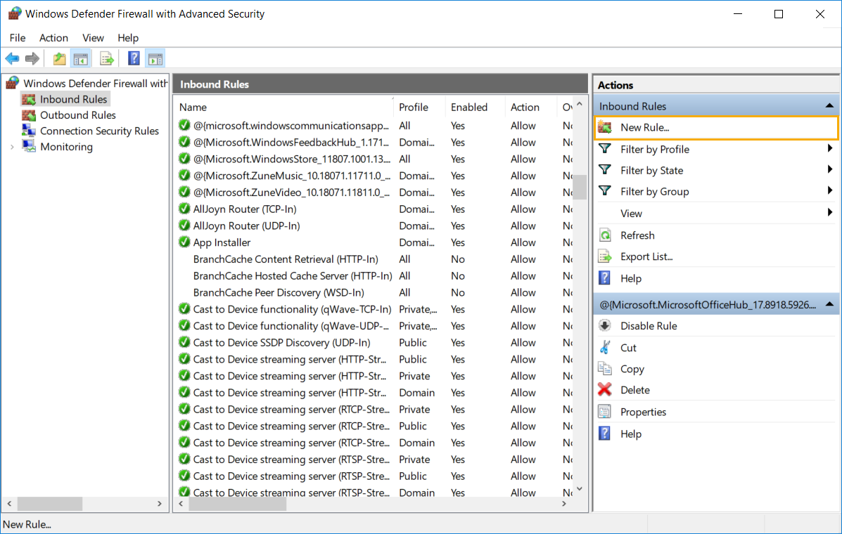
Task: Sort rules by the Action column header
Action: tap(531, 108)
